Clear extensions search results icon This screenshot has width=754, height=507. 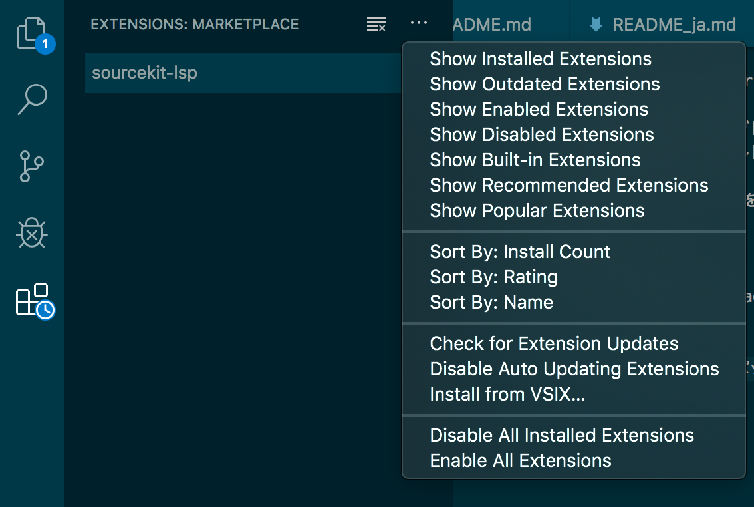(x=376, y=25)
